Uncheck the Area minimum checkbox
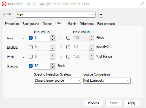Image resolution: width=146 pixels, height=108 pixels. [31, 38]
